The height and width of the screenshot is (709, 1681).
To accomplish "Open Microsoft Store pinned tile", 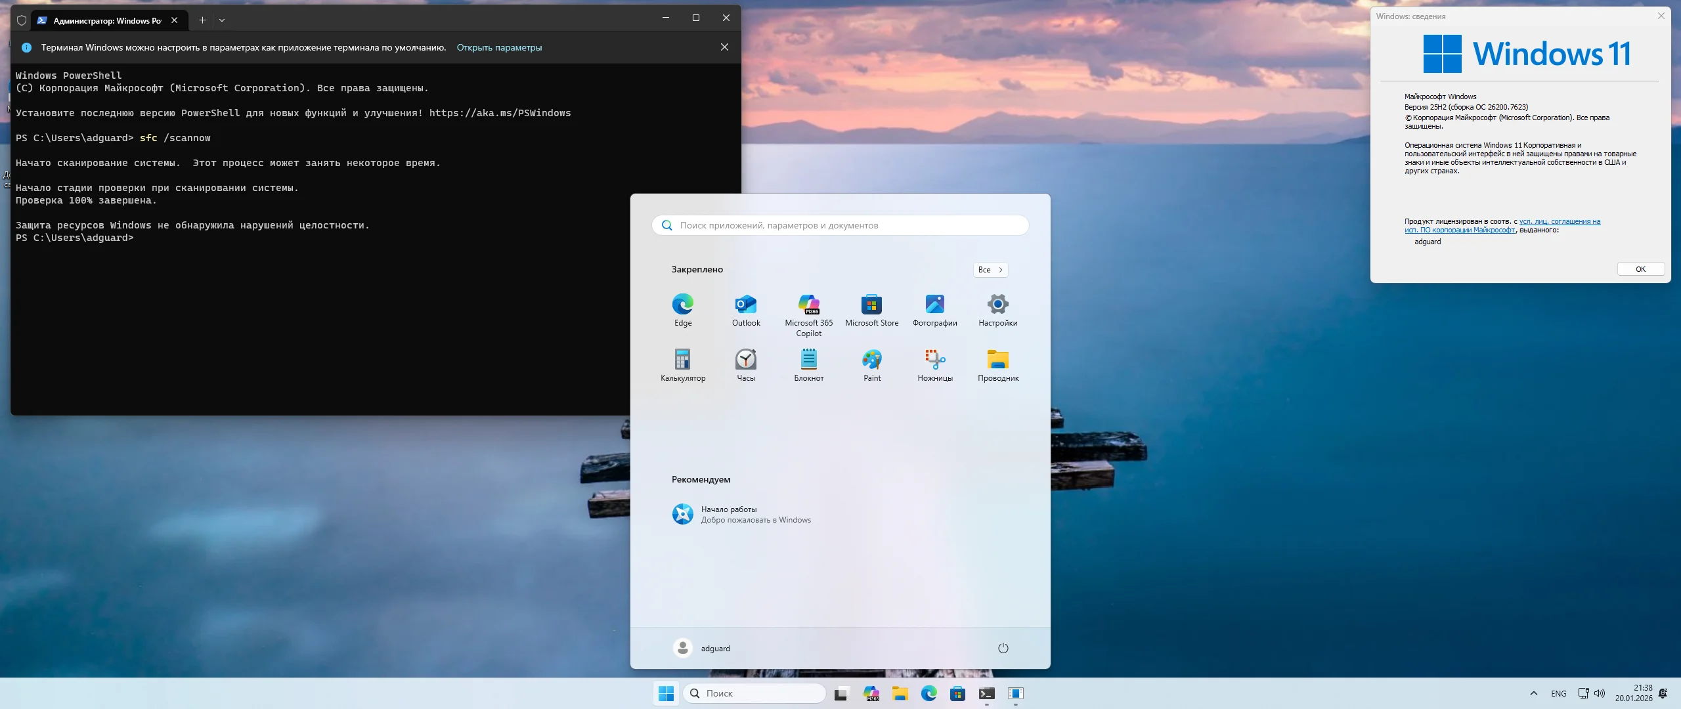I will [871, 309].
